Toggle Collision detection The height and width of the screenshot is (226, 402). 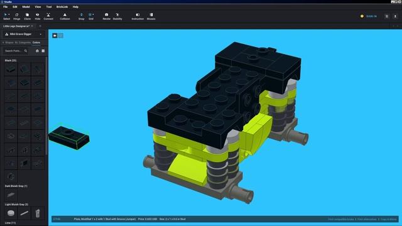pyautogui.click(x=65, y=16)
